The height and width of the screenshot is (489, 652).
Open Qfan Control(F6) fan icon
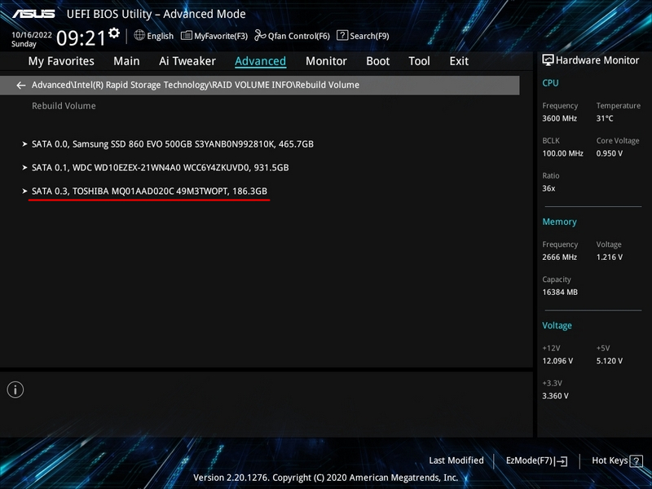[x=260, y=35]
